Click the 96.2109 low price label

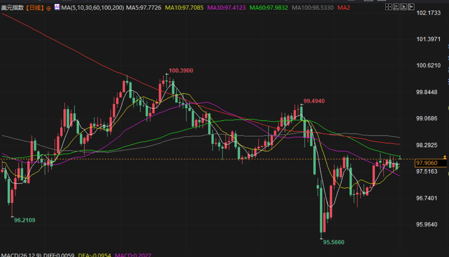click(x=25, y=220)
